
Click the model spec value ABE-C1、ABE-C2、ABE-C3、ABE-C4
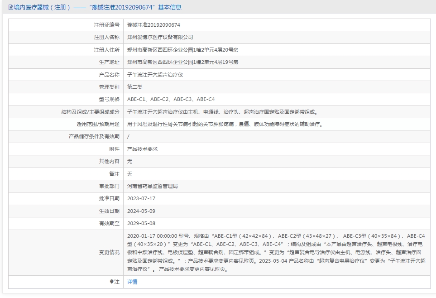coord(171,99)
